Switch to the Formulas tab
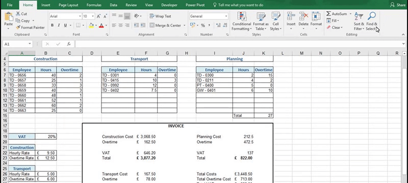Screen dimensions: 408x183 (x=94, y=5)
